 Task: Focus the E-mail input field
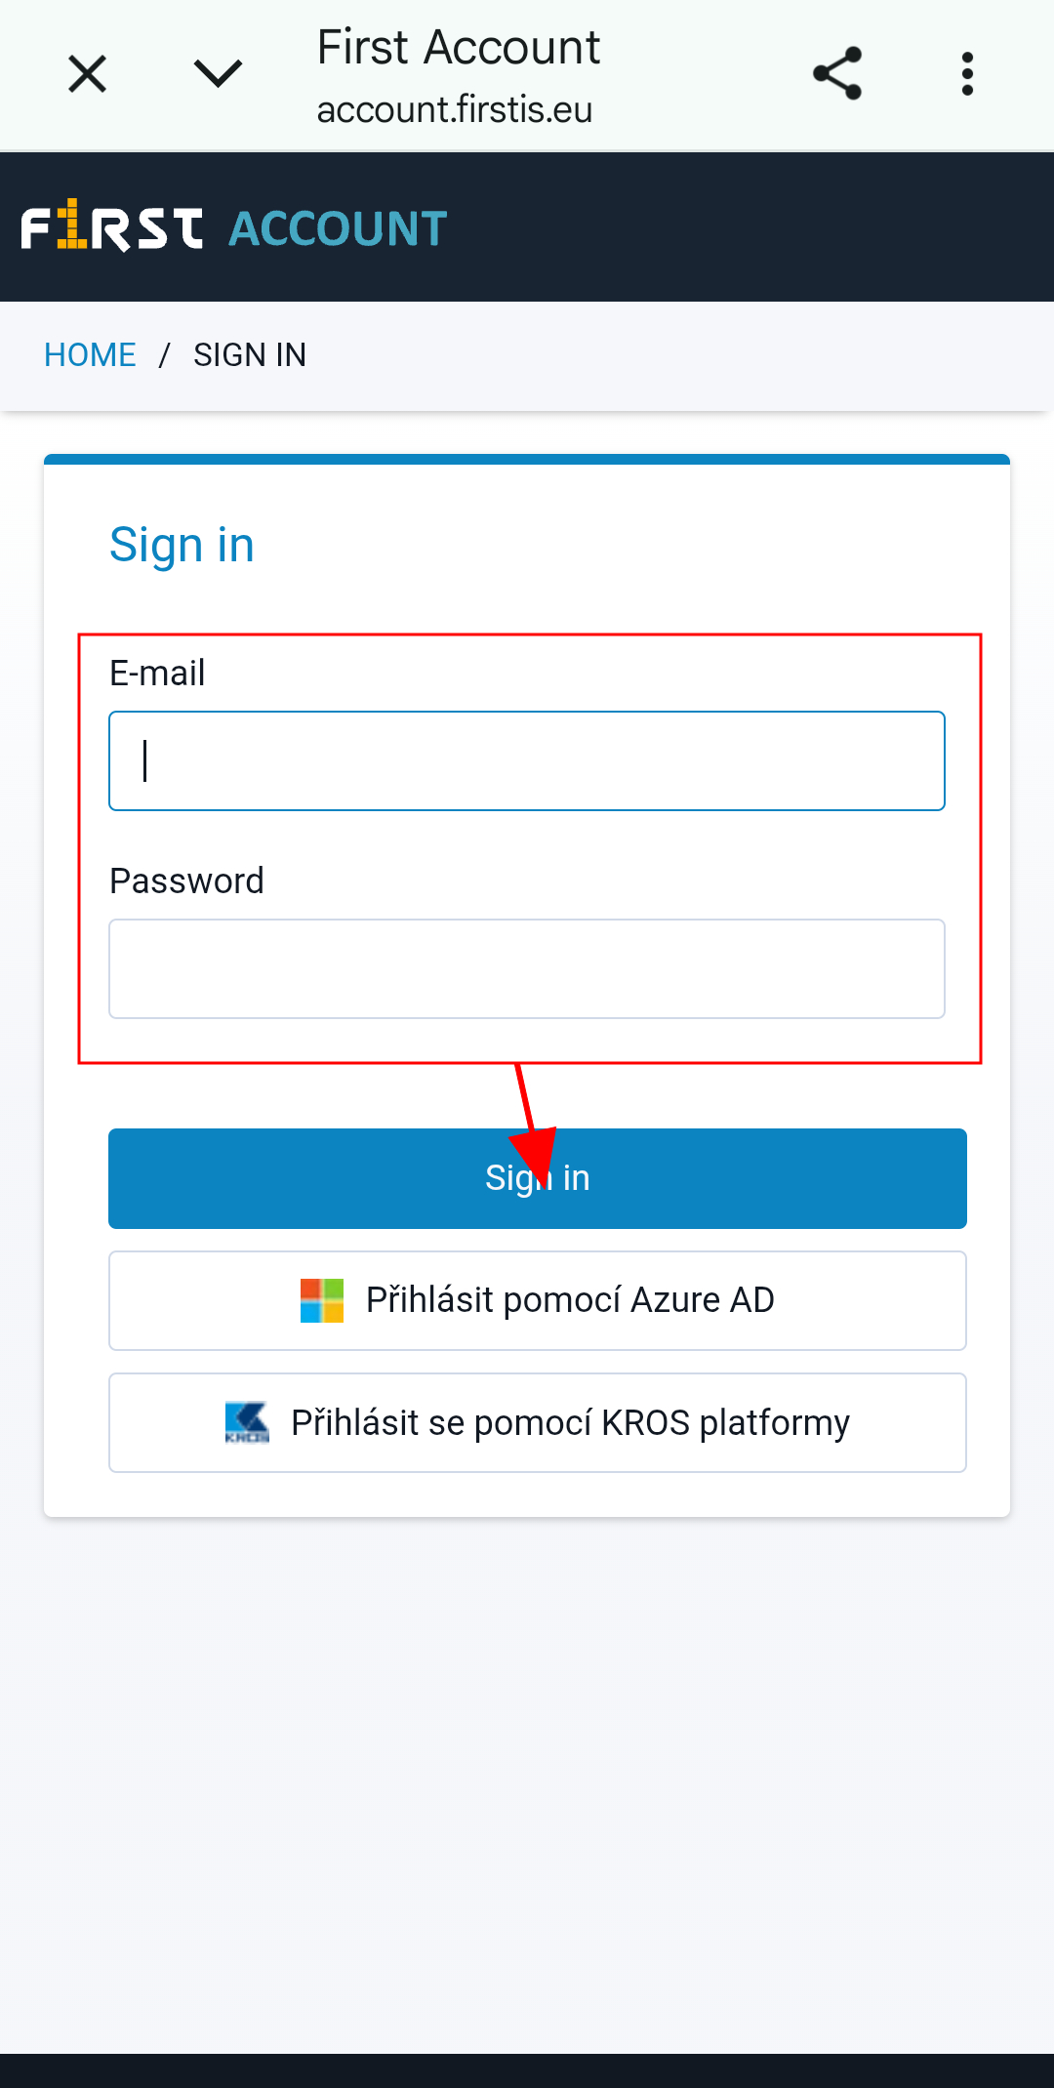527,761
